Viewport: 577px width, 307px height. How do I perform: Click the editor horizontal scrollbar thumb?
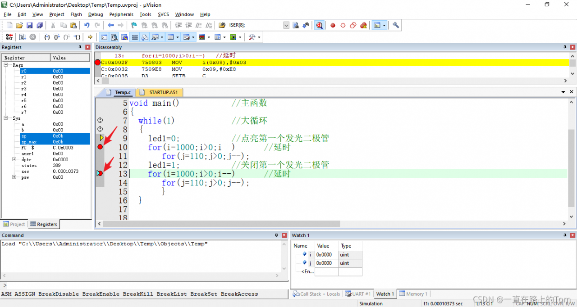[221, 224]
